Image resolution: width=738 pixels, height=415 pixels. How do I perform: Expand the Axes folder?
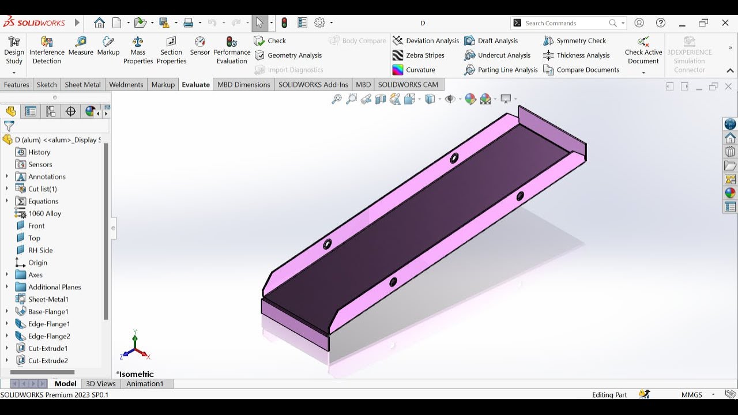coord(7,275)
